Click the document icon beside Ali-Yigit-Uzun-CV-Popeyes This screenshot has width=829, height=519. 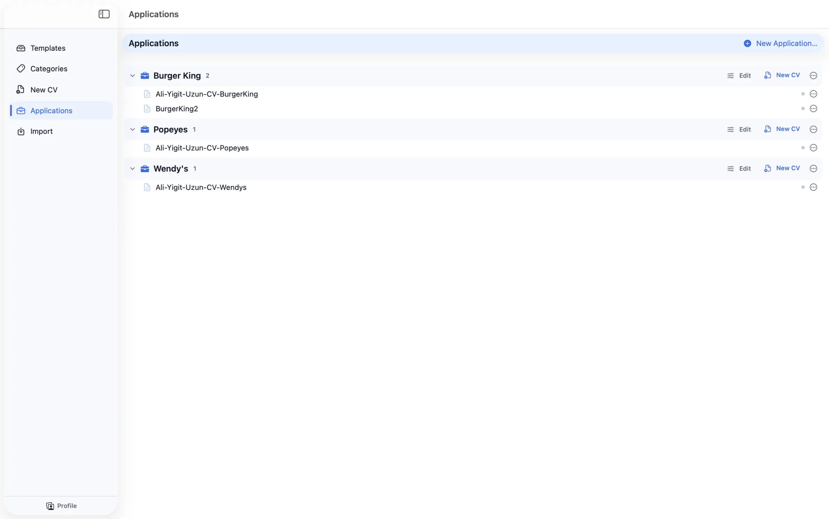click(147, 148)
